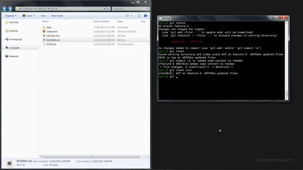This screenshot has width=303, height=170.
Task: Sort by the Name column header
Action: [45, 21]
